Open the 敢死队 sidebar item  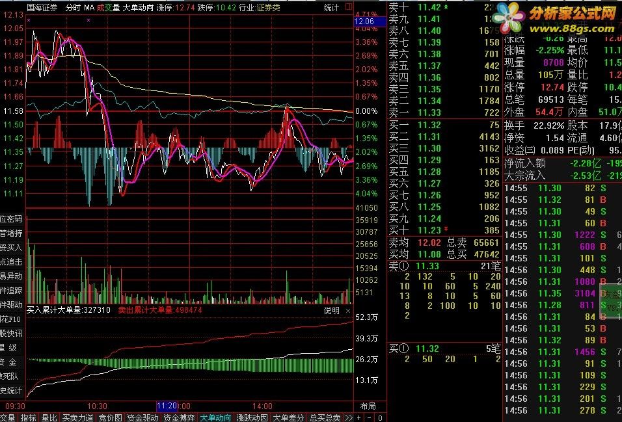pos(11,376)
